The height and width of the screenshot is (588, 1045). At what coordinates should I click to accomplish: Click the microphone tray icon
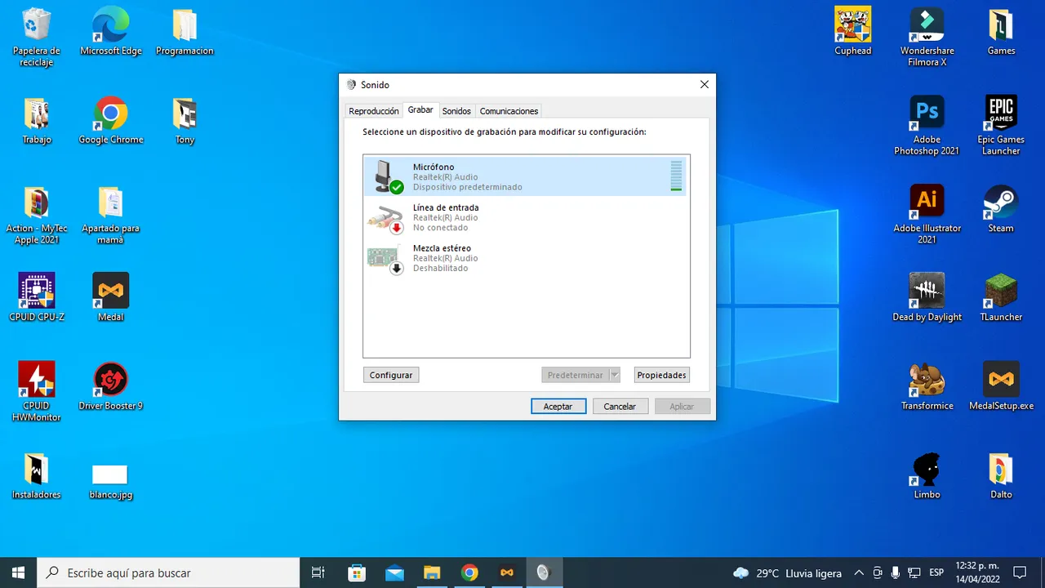click(896, 572)
